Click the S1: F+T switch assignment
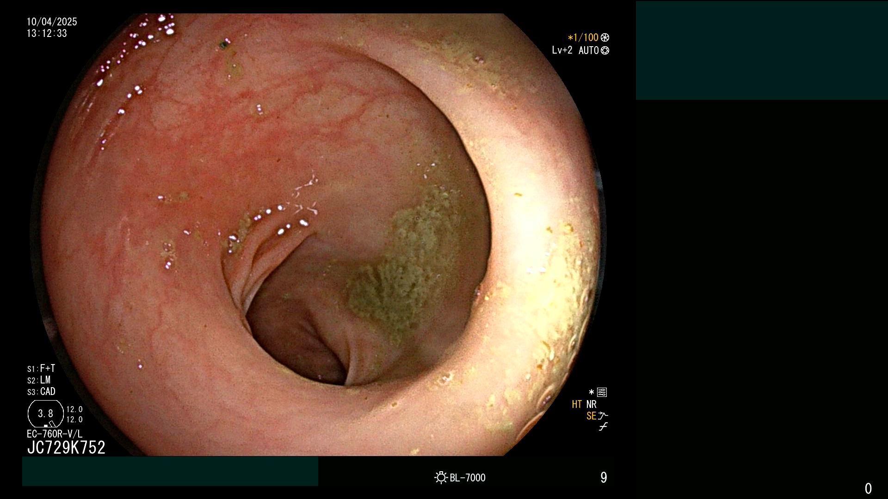 click(x=41, y=368)
